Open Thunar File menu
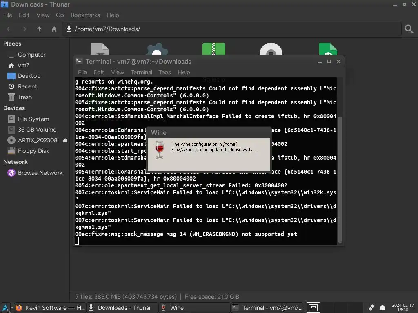Image resolution: width=418 pixels, height=313 pixels. click(8, 15)
